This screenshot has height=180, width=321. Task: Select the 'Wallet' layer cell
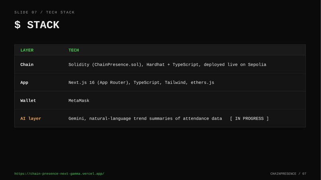pyautogui.click(x=28, y=101)
